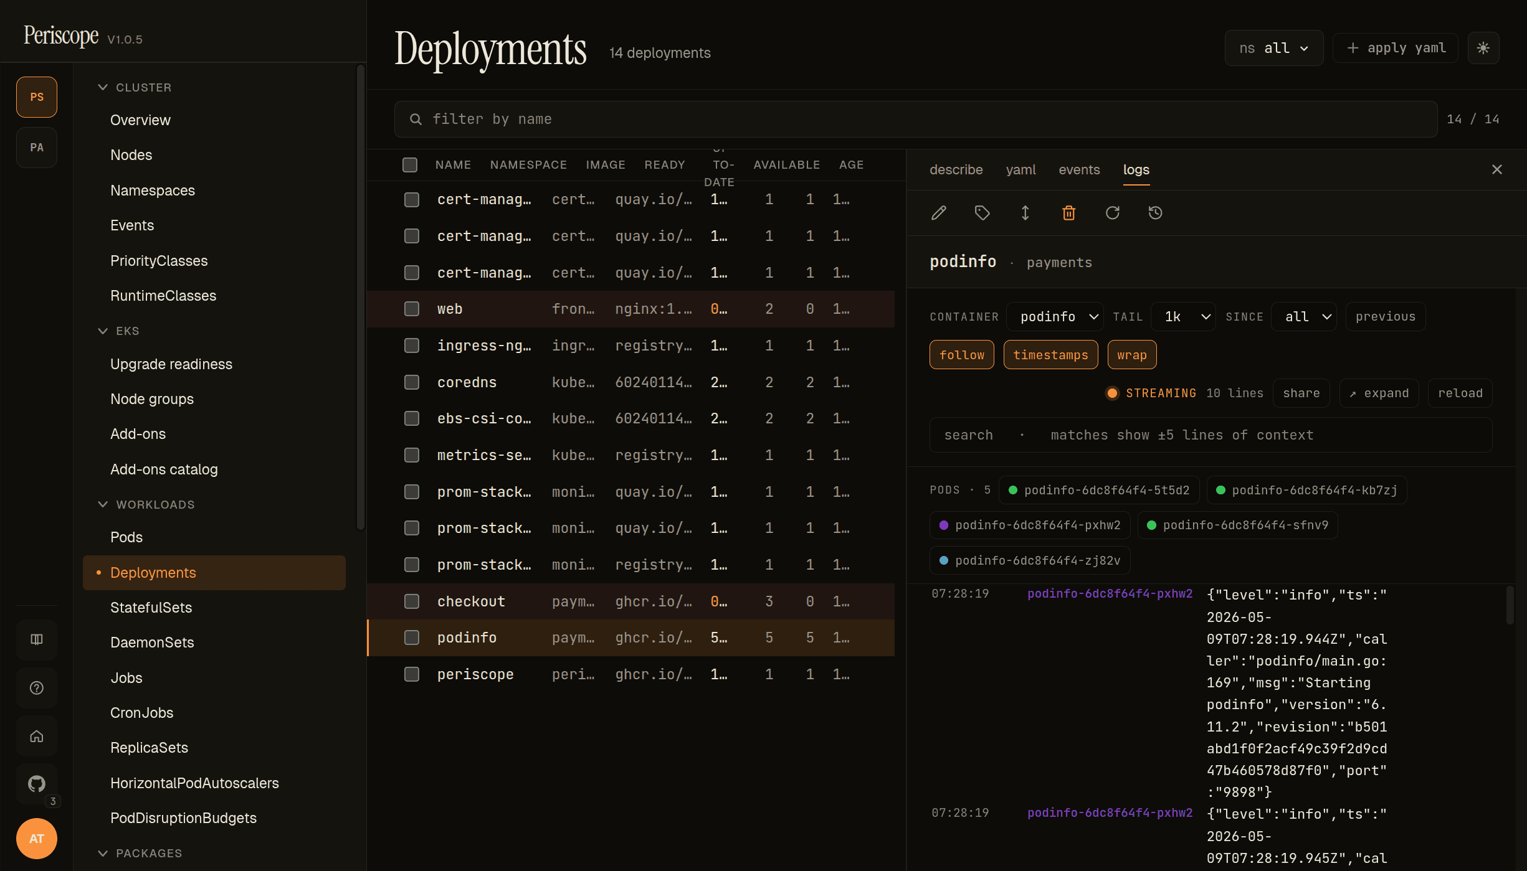Select pod chip podinfo-6dc8f64f4-sfnv9
1527x871 pixels.
[x=1237, y=525]
